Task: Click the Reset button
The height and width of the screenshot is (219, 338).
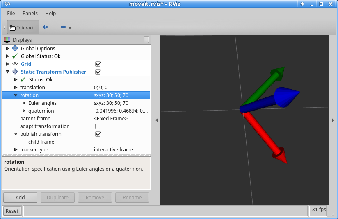Action: (12, 211)
